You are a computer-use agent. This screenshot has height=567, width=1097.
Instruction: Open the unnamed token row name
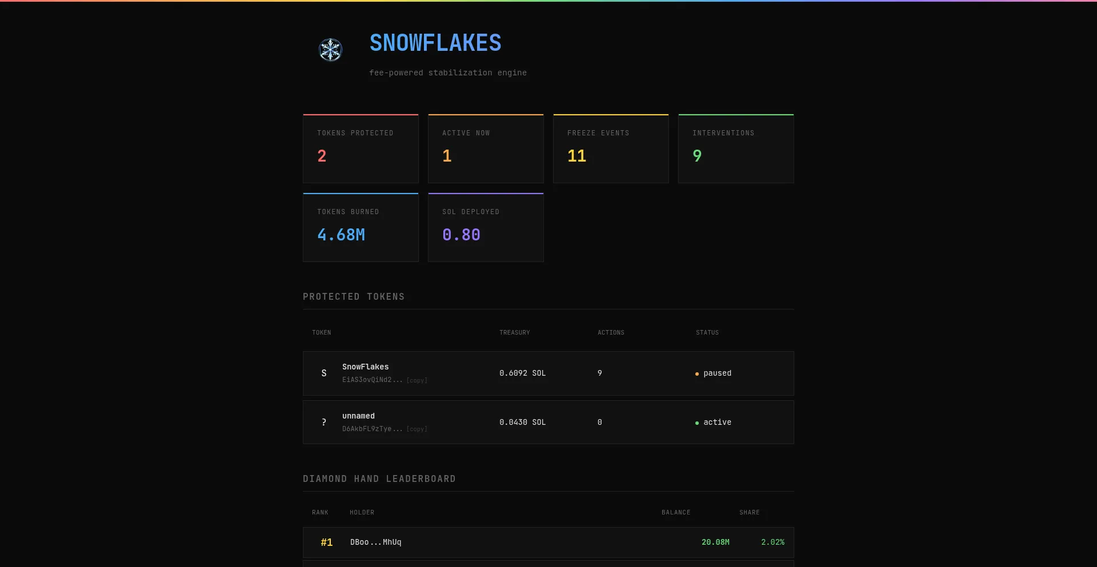[358, 416]
